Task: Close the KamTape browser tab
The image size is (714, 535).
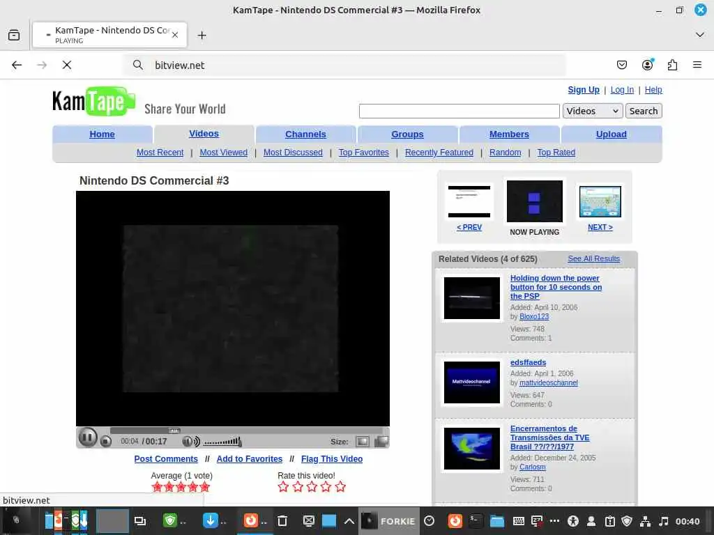Action: tap(175, 35)
